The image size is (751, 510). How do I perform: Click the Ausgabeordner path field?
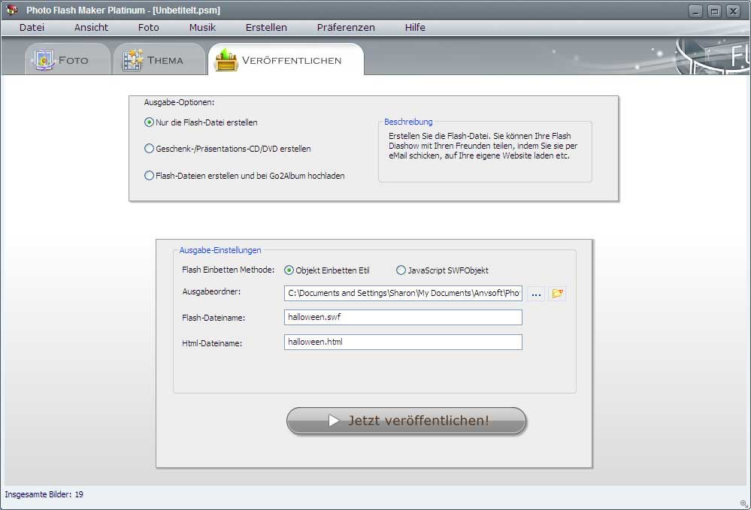tap(403, 293)
